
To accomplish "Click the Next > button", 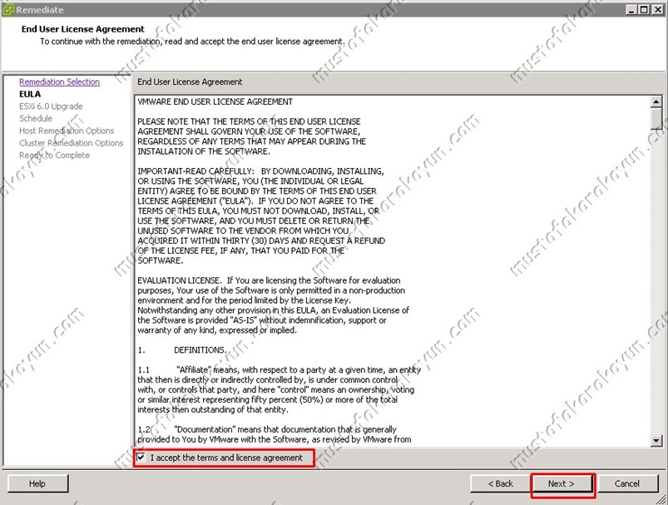I will coord(562,483).
